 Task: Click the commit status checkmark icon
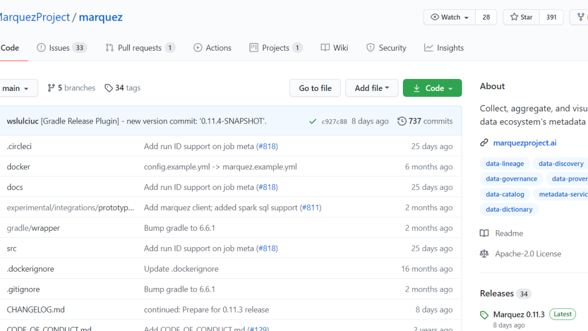pos(313,121)
